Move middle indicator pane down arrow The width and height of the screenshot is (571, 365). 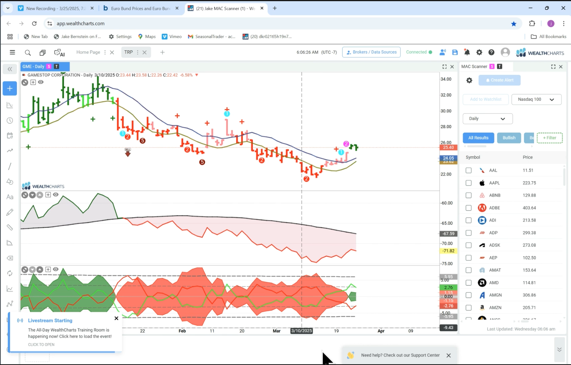pyautogui.click(x=32, y=195)
